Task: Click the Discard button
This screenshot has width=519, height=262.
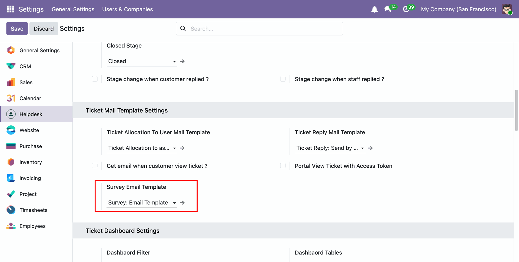Action: [x=44, y=29]
